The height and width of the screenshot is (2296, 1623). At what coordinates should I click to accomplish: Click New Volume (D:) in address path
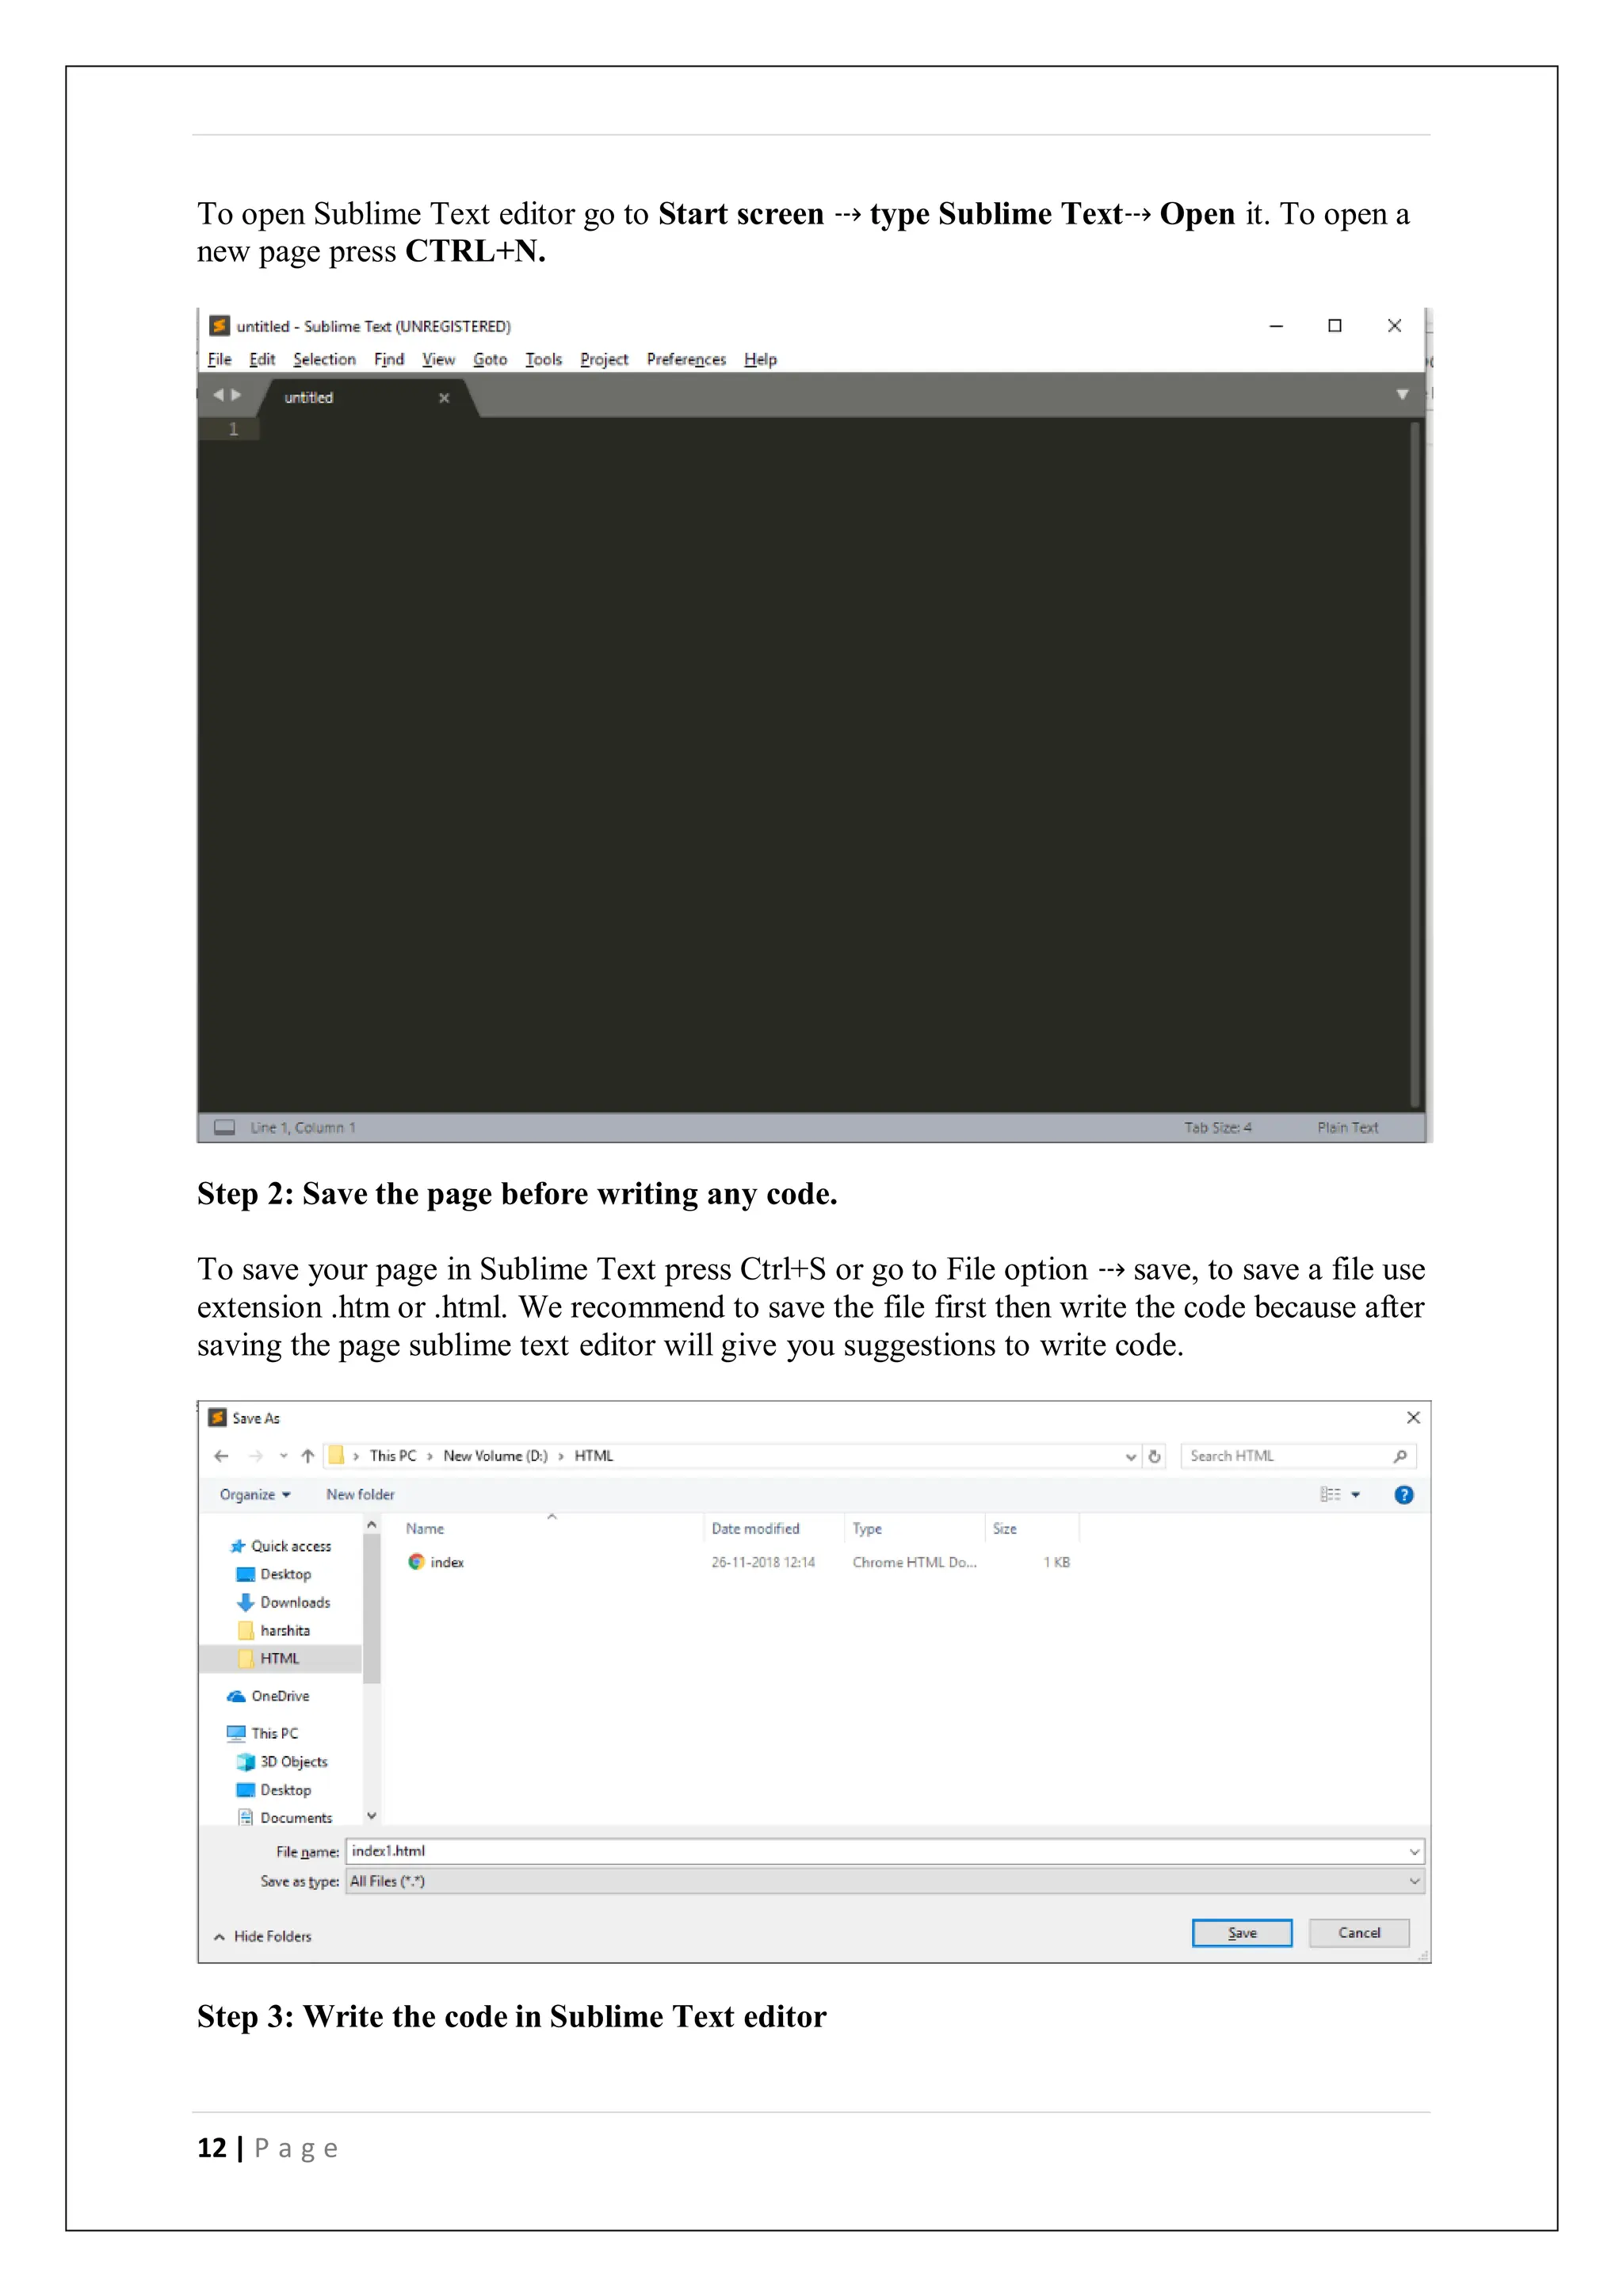[x=495, y=1456]
